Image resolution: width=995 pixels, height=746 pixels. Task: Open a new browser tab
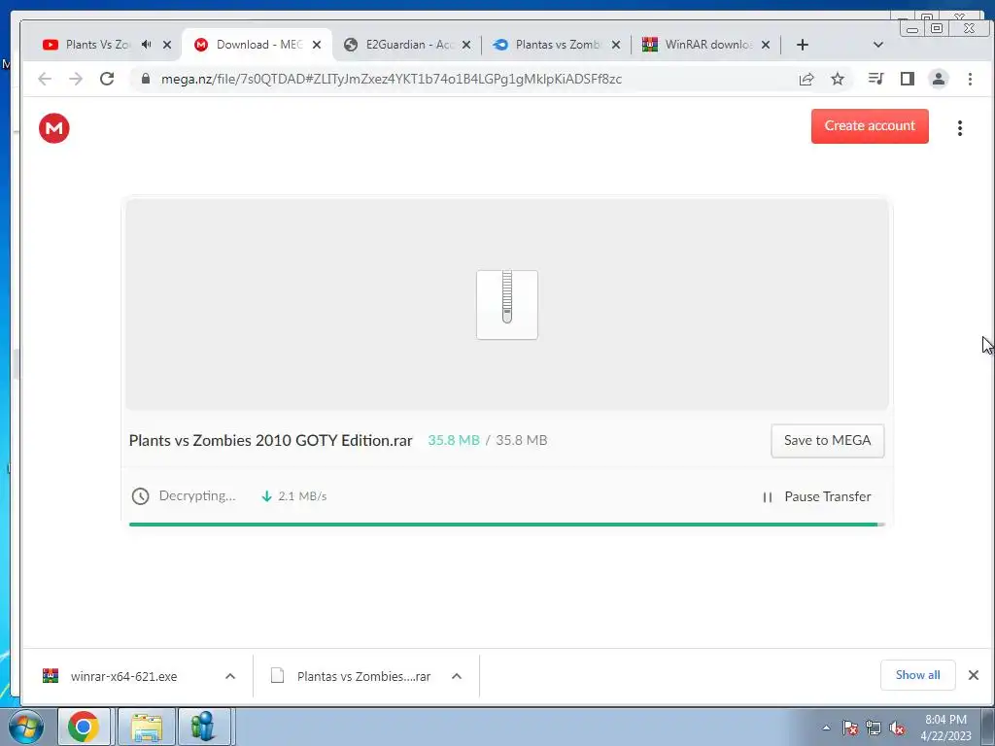(802, 45)
